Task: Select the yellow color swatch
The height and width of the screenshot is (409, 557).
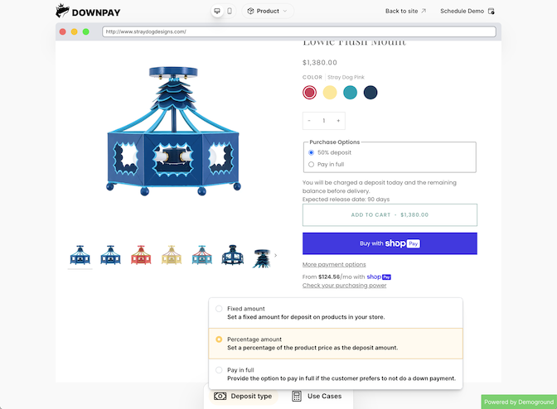Action: click(x=330, y=93)
